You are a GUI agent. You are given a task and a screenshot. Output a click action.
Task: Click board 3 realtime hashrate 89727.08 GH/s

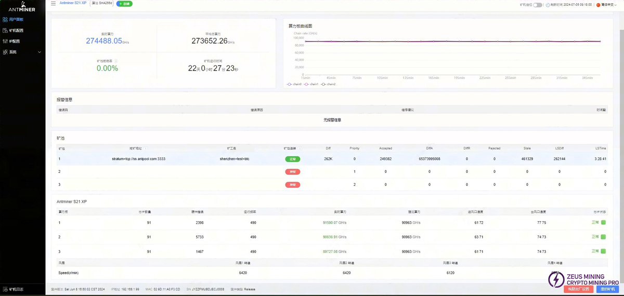334,252
